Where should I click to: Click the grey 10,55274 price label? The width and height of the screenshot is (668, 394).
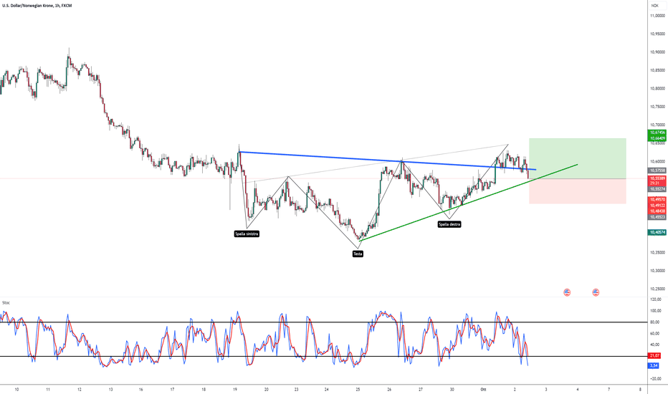[x=657, y=188]
